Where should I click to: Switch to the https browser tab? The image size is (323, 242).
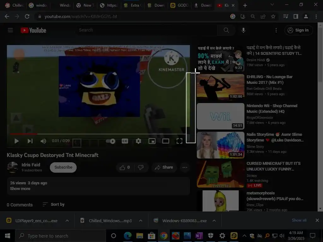(109, 5)
